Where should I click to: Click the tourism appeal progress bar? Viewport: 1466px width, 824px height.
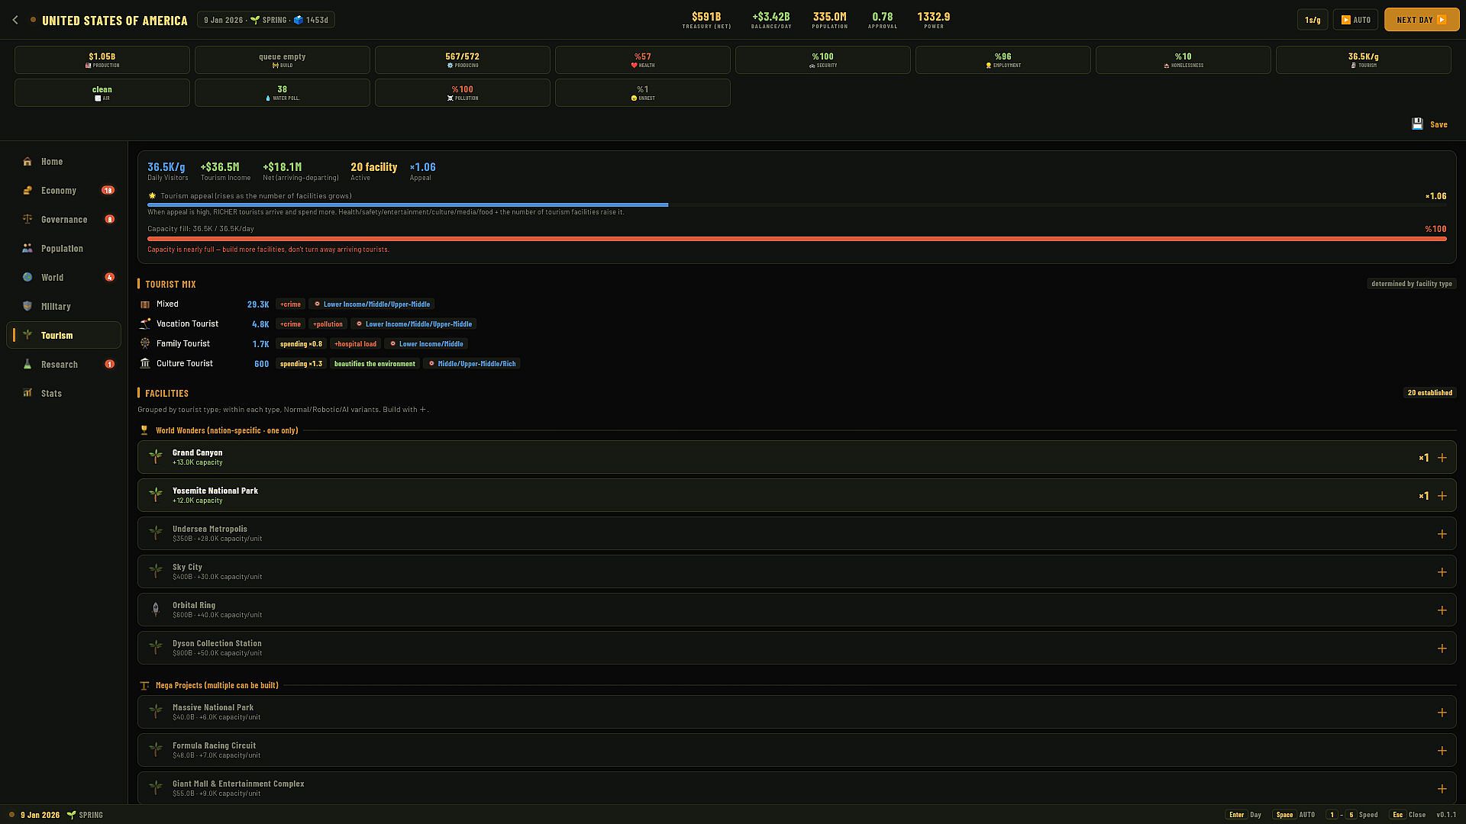coord(797,205)
